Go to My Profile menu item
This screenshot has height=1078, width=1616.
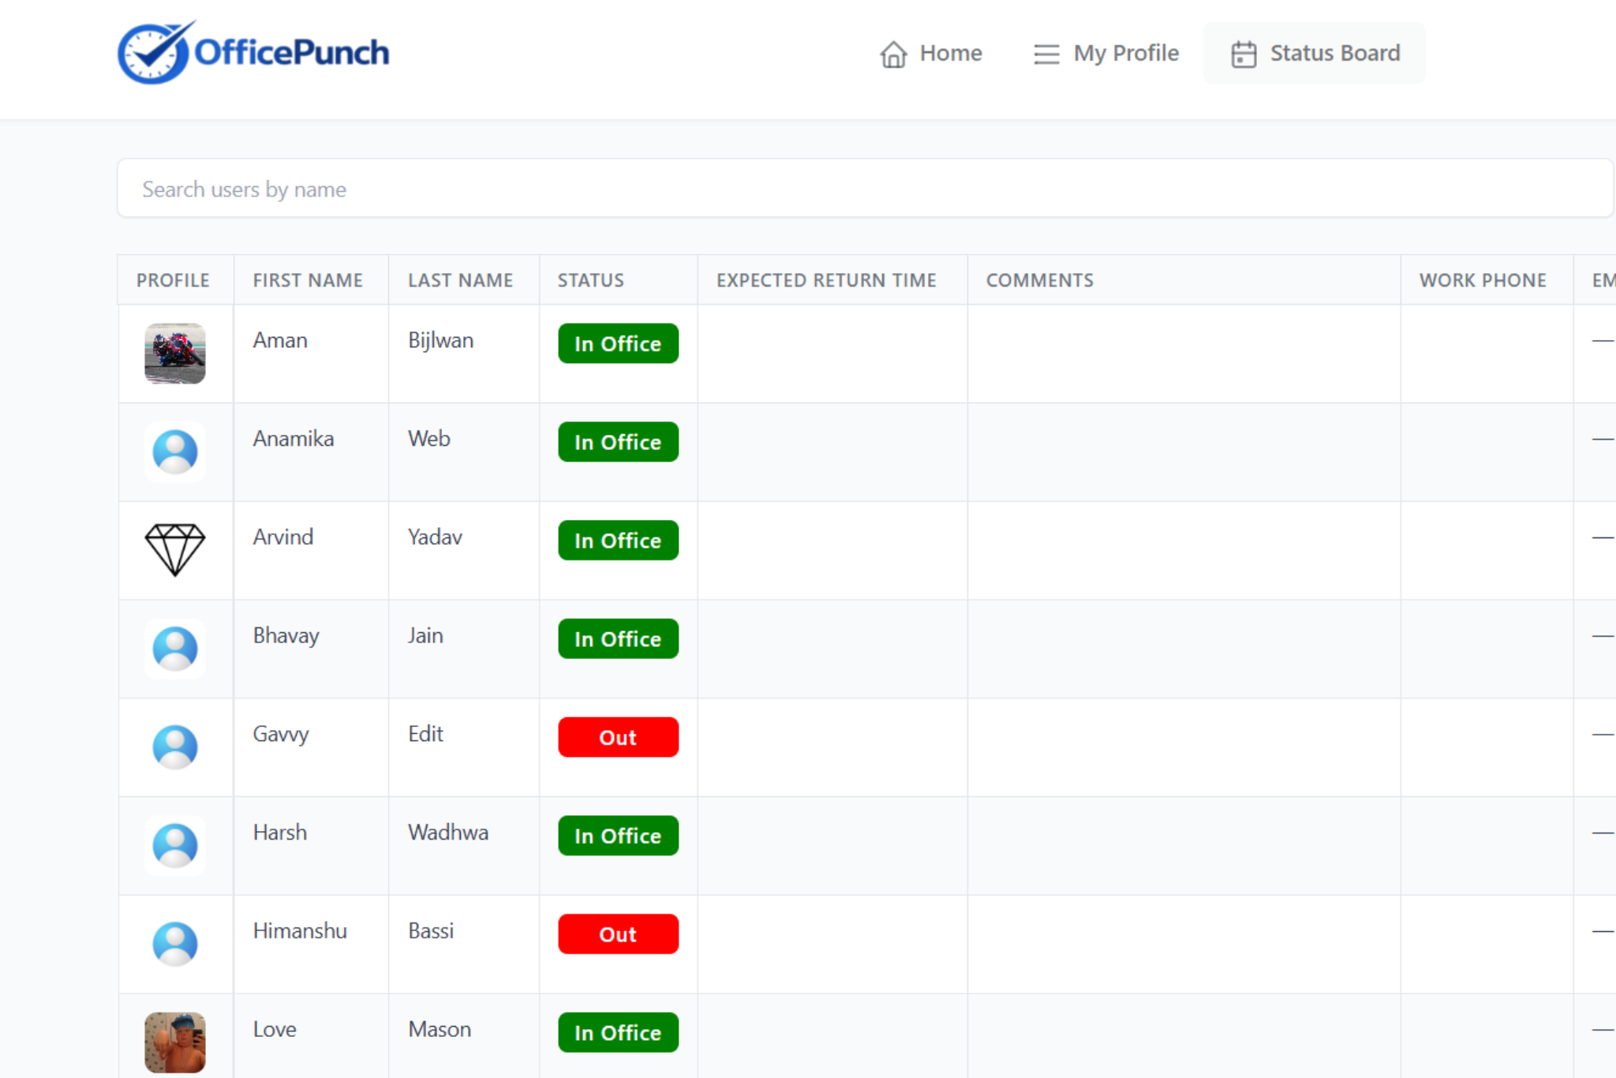pyautogui.click(x=1125, y=53)
